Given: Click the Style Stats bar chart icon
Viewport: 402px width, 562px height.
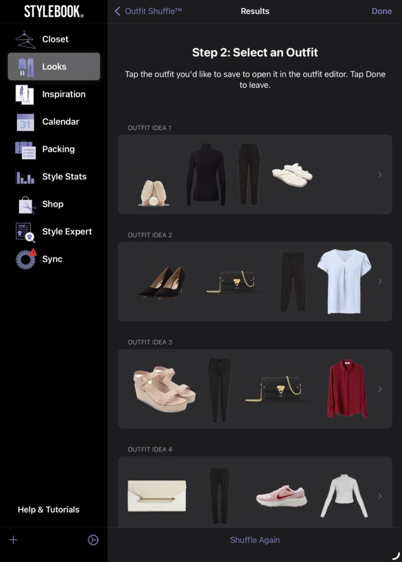Looking at the screenshot, I should [x=25, y=177].
